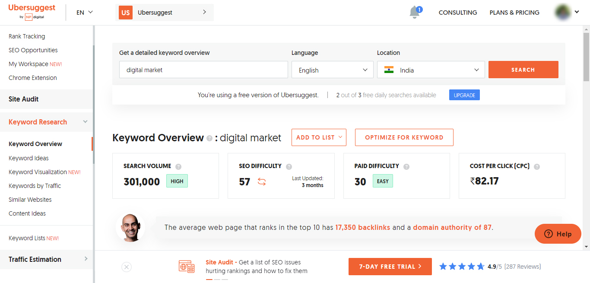Start the 7-Day Free Trial
The width and height of the screenshot is (590, 283).
coord(390,267)
